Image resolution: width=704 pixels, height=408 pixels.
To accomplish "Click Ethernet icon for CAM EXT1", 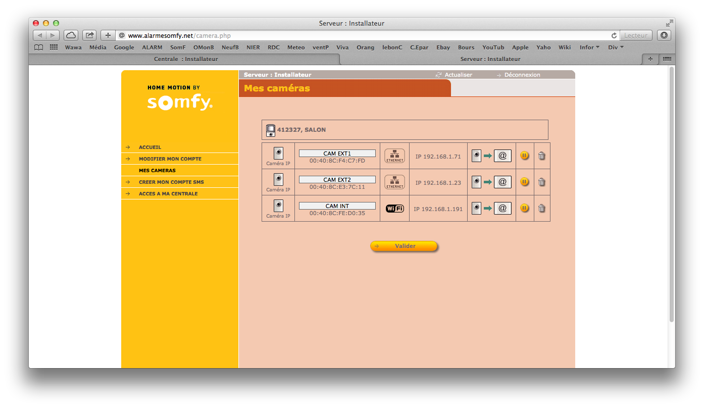I will click(394, 156).
